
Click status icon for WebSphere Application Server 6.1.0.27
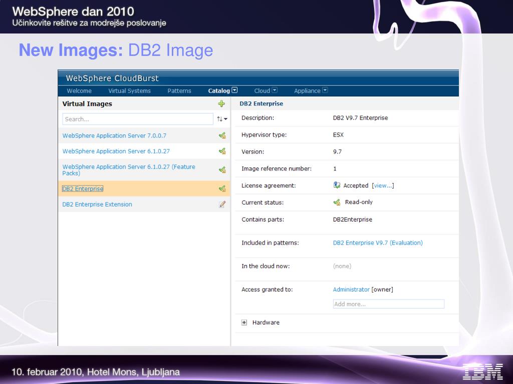(x=222, y=151)
